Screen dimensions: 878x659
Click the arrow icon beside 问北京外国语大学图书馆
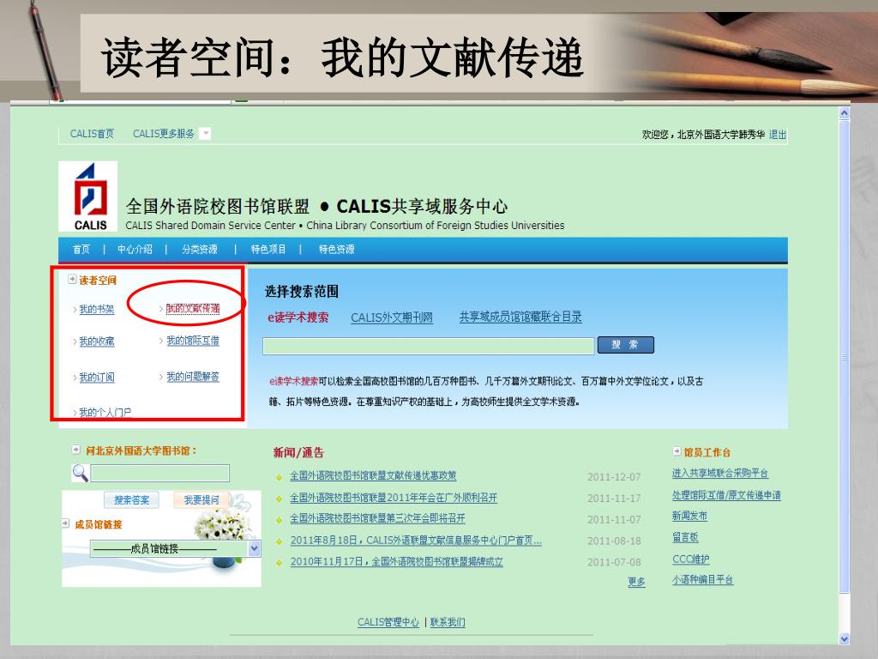tap(76, 450)
